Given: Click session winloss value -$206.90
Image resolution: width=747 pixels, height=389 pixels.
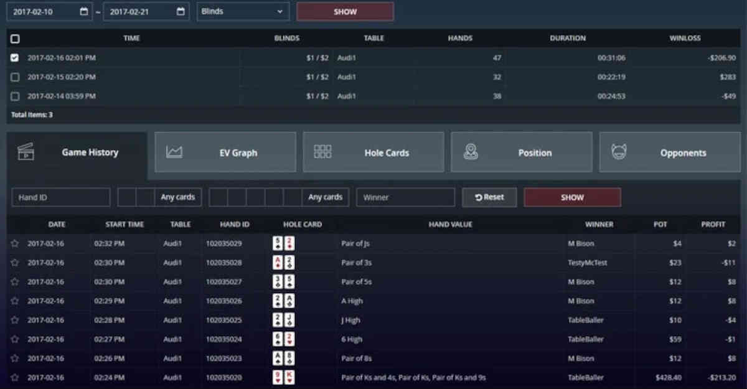Looking at the screenshot, I should tap(721, 58).
